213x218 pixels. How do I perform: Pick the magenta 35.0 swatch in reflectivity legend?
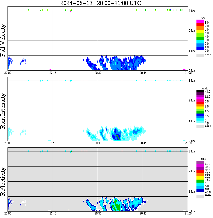200,165
